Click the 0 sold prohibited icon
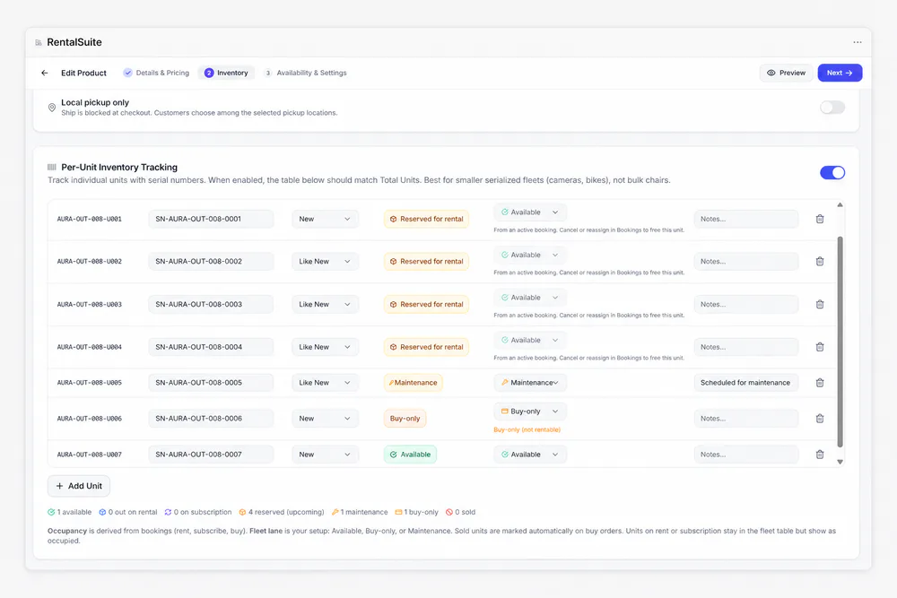This screenshot has width=897, height=598. point(449,512)
